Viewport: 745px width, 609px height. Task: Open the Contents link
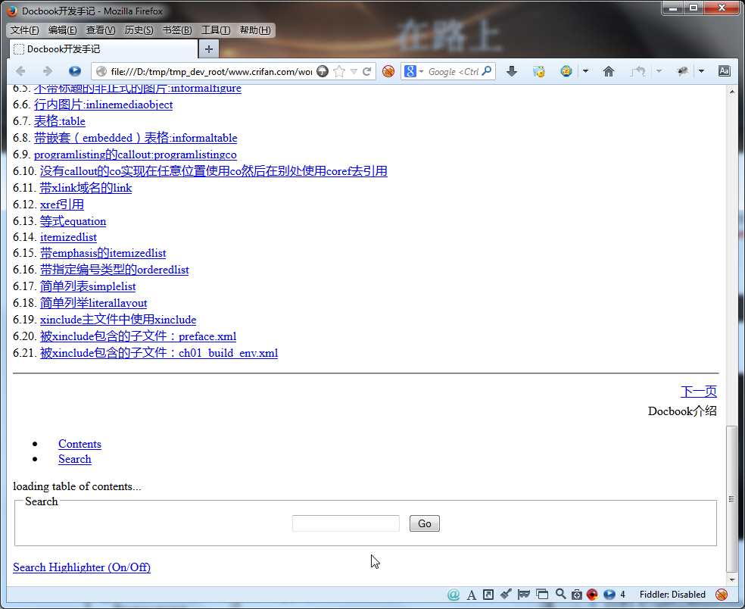(x=79, y=444)
